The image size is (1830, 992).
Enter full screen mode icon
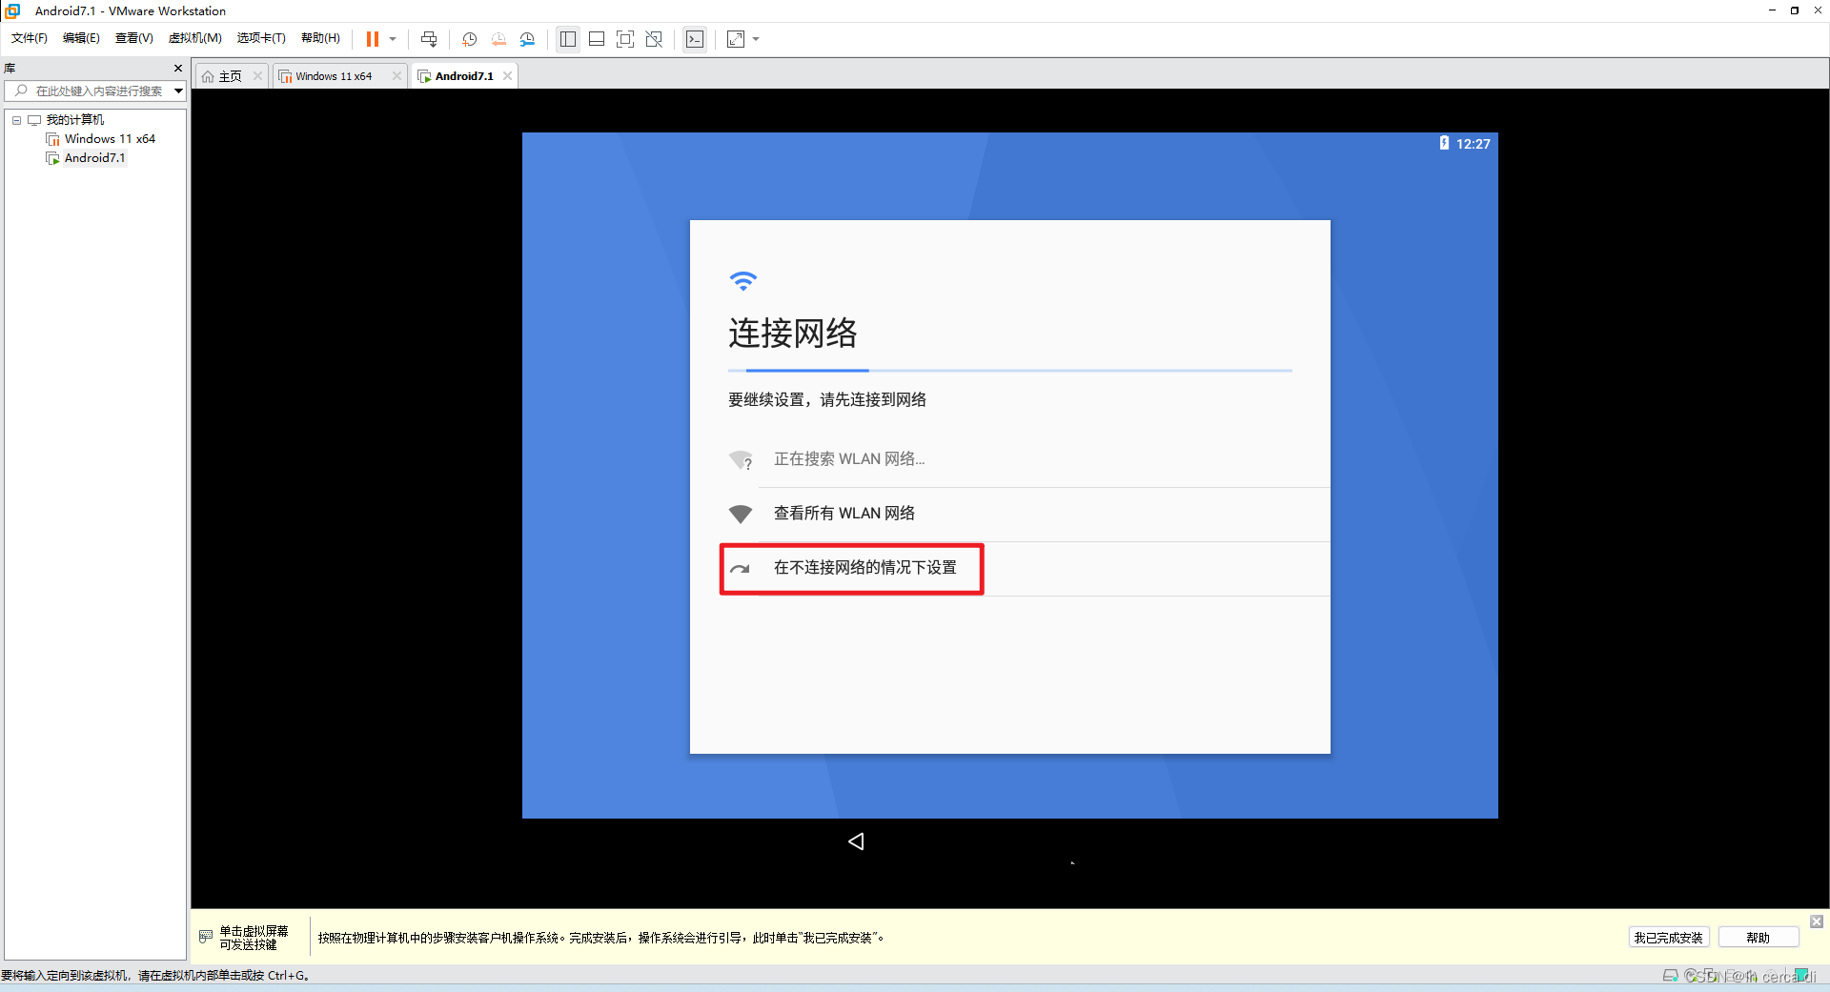pos(625,39)
